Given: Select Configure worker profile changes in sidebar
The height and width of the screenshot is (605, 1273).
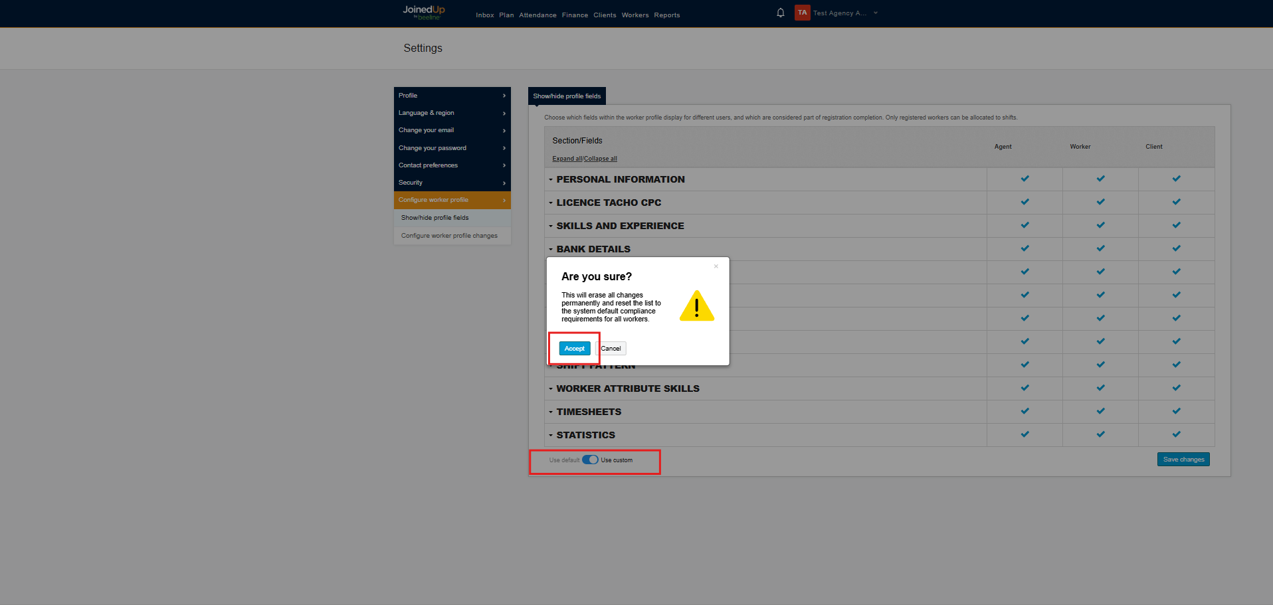Looking at the screenshot, I should 449,235.
